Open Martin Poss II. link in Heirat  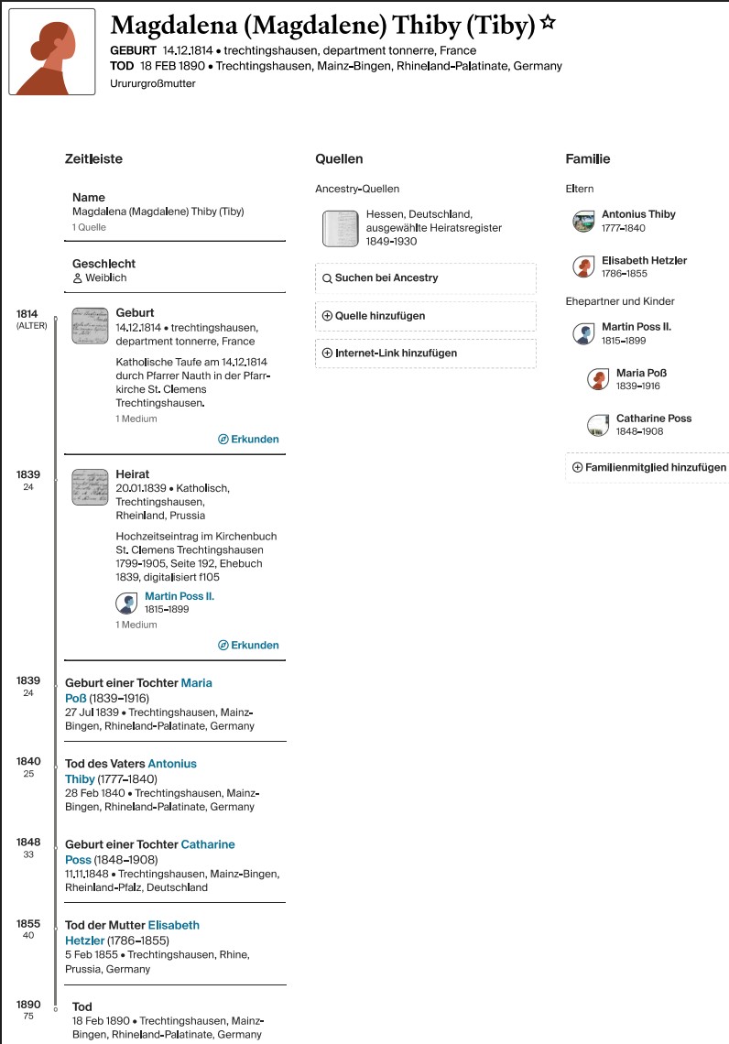tap(180, 596)
